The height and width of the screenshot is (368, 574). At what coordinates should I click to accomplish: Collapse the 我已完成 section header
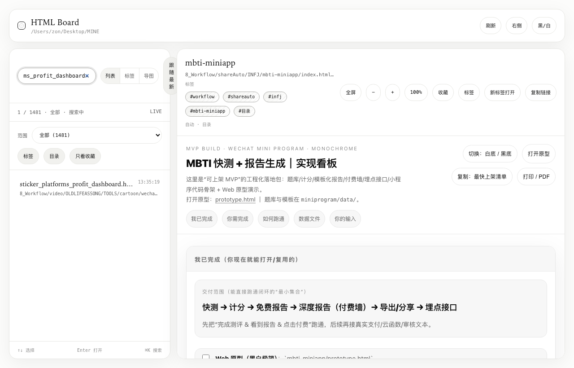click(x=247, y=259)
